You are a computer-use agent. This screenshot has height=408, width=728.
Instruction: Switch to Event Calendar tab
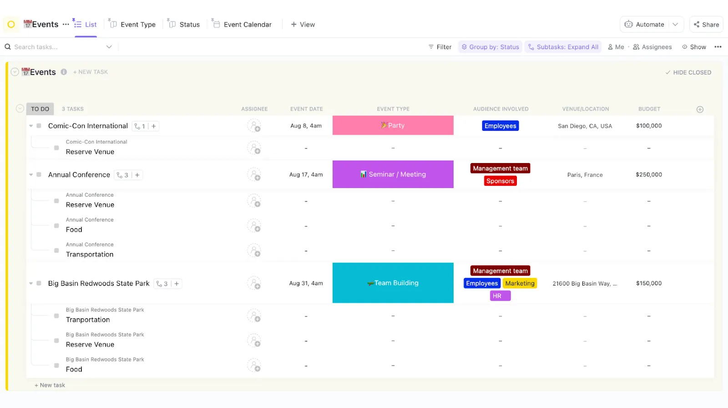click(242, 25)
